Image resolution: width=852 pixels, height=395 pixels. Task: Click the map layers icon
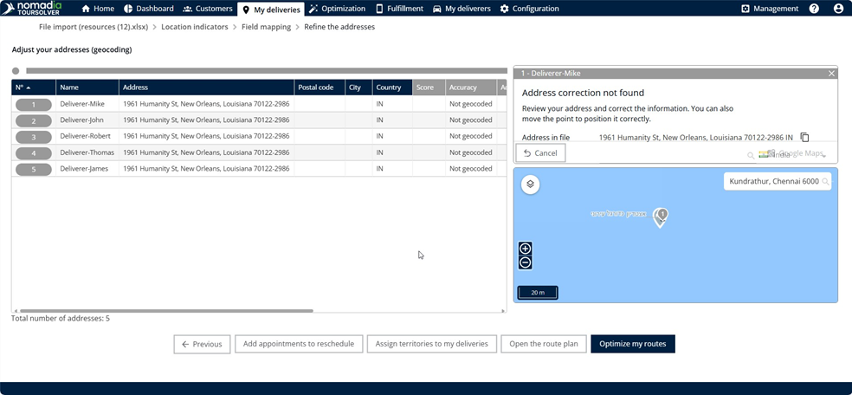(530, 184)
